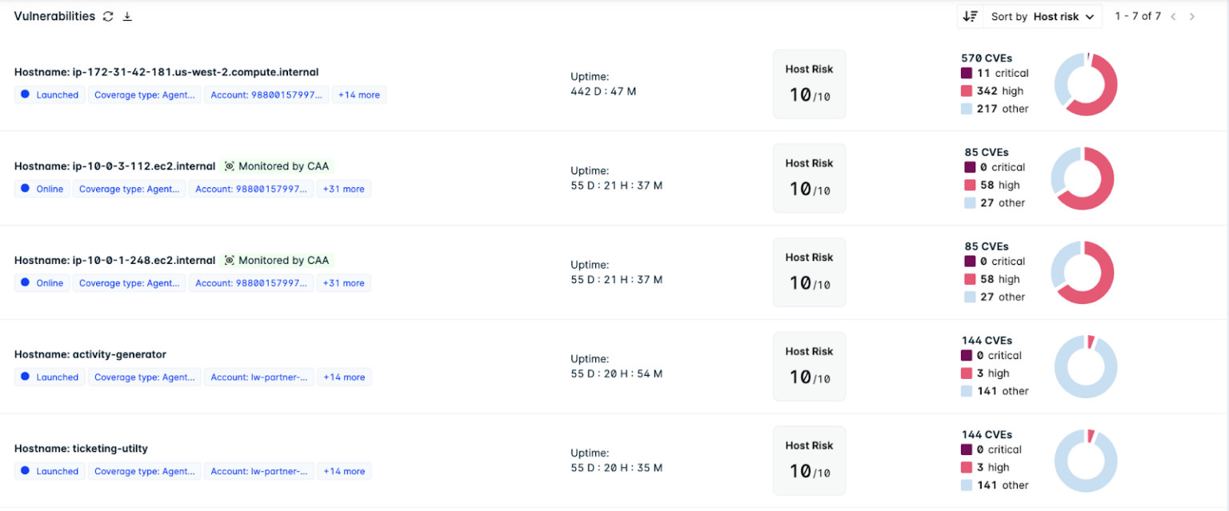The image size is (1229, 511).
Task: Expand +14 more tags for ip-172-31-42-181
Action: 358,95
